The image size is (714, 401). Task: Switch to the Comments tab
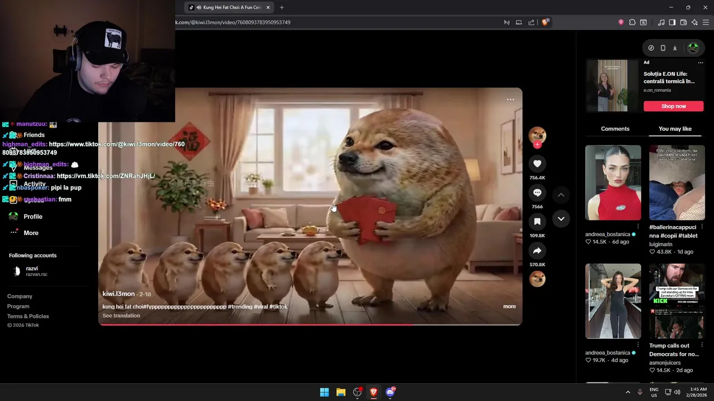(x=615, y=129)
